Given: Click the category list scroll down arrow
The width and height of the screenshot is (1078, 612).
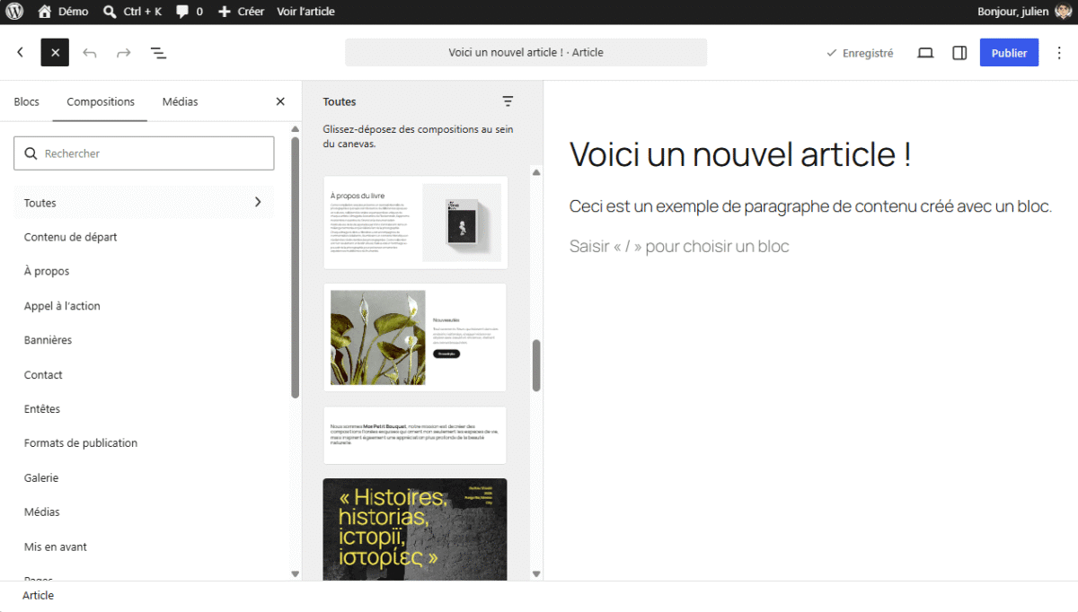Looking at the screenshot, I should click(295, 573).
